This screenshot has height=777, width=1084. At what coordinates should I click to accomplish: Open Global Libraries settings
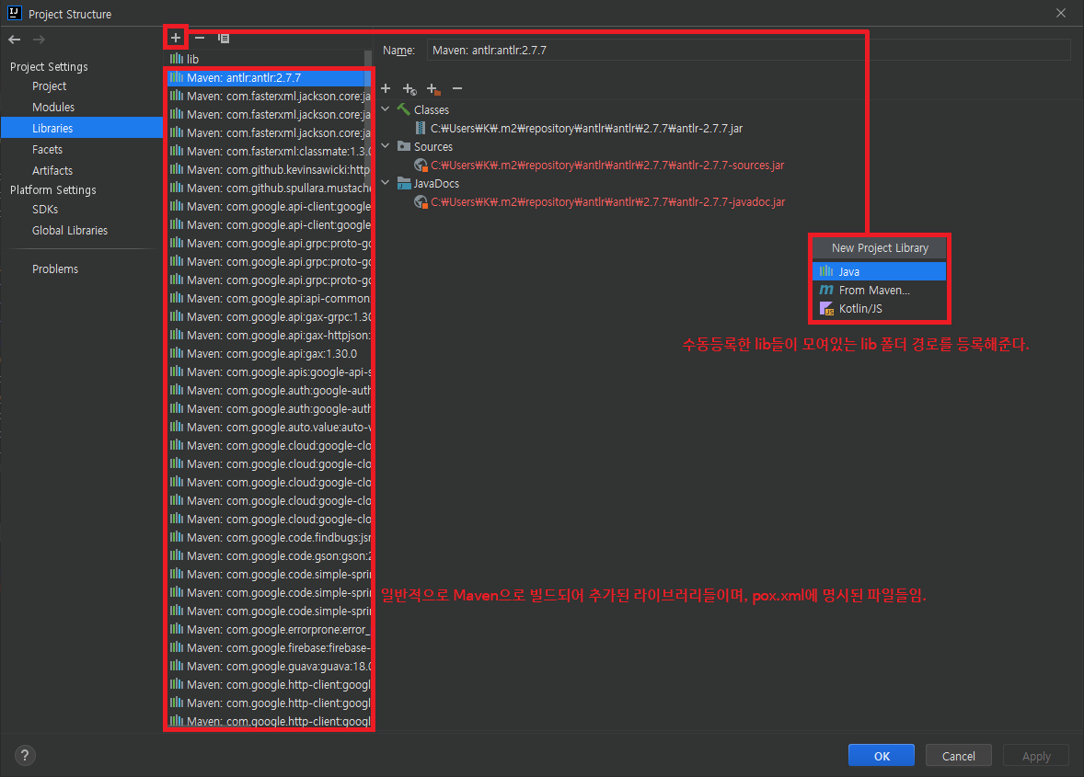tap(70, 230)
